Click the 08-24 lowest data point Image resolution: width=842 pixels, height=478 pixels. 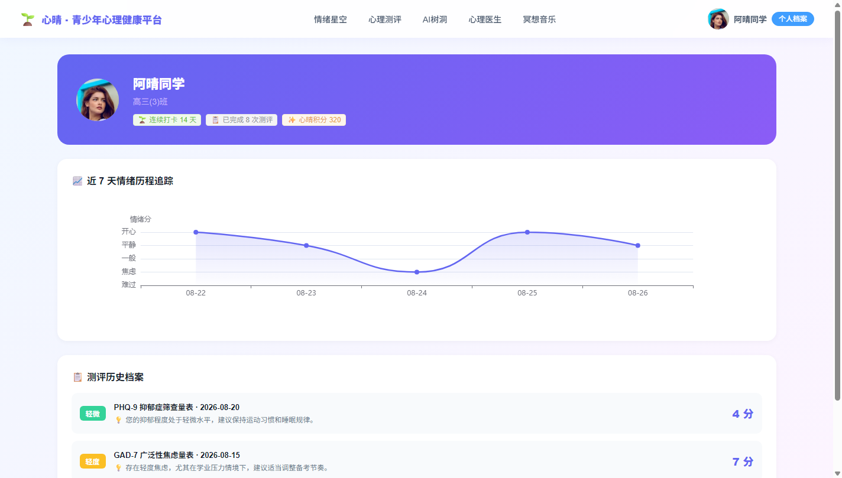click(x=417, y=272)
